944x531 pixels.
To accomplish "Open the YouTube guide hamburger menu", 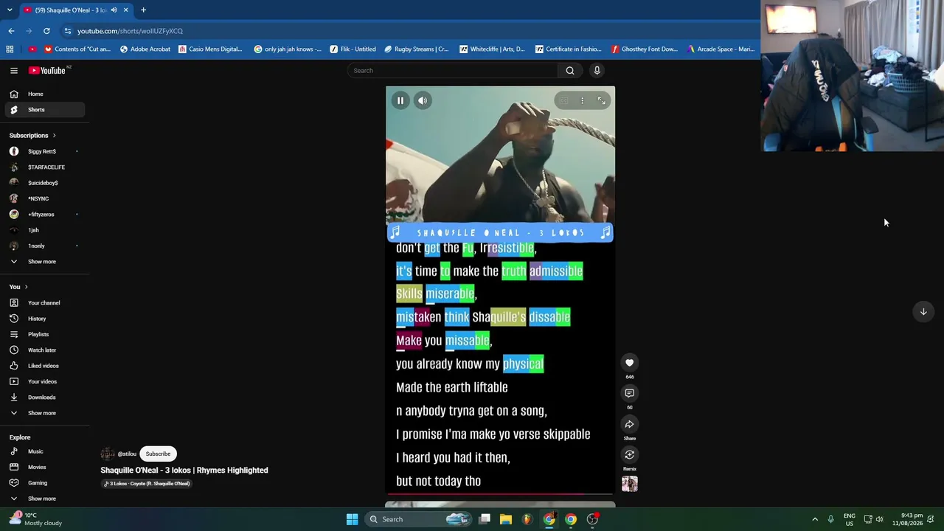I will coord(14,70).
